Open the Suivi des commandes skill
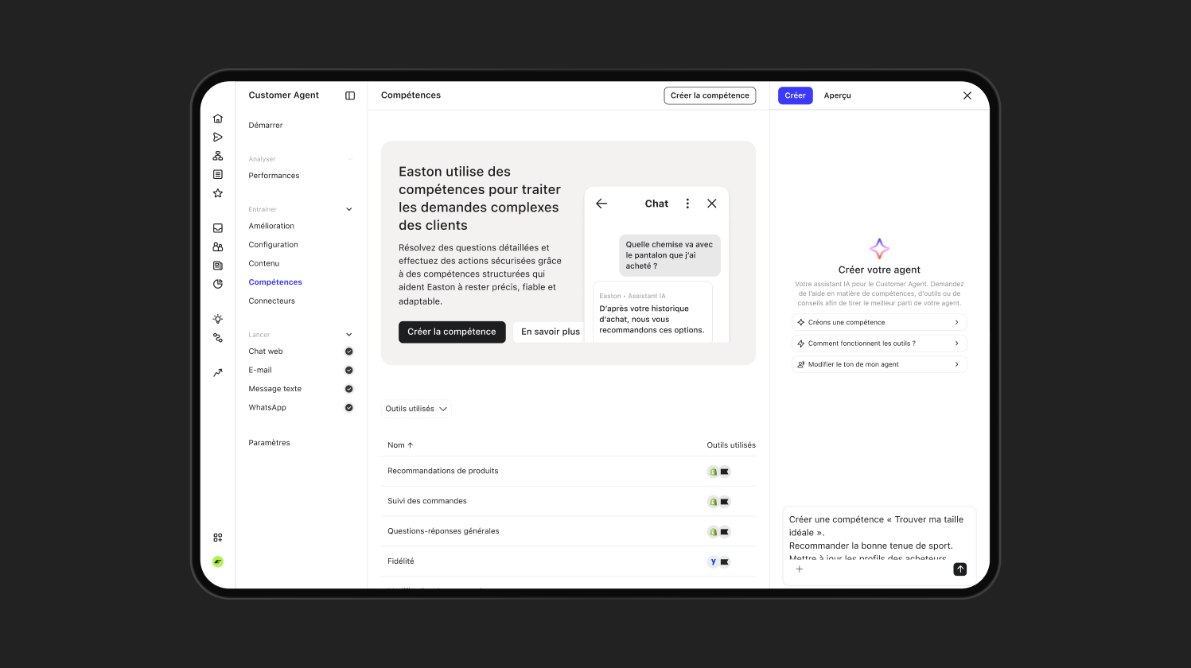 pyautogui.click(x=427, y=501)
